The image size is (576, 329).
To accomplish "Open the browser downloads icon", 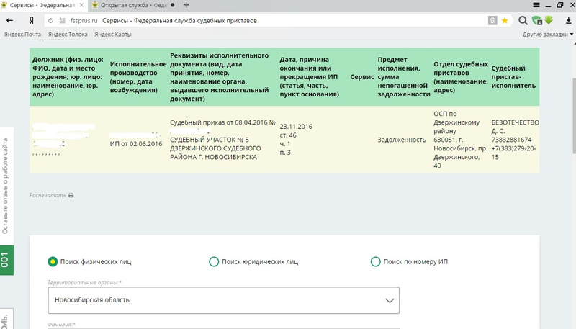I will 568,21.
